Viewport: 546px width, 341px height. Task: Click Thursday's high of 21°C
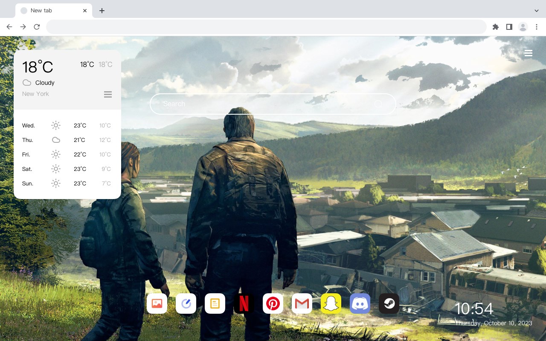(x=80, y=140)
